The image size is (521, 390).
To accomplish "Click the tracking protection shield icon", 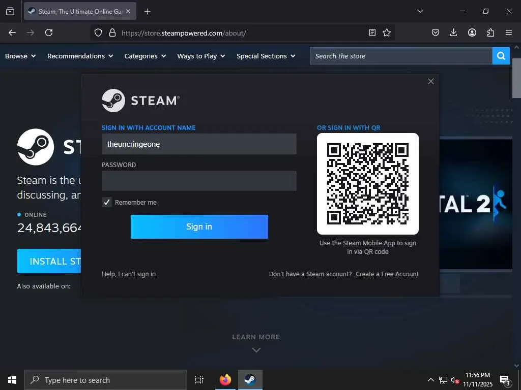I will tap(98, 32).
